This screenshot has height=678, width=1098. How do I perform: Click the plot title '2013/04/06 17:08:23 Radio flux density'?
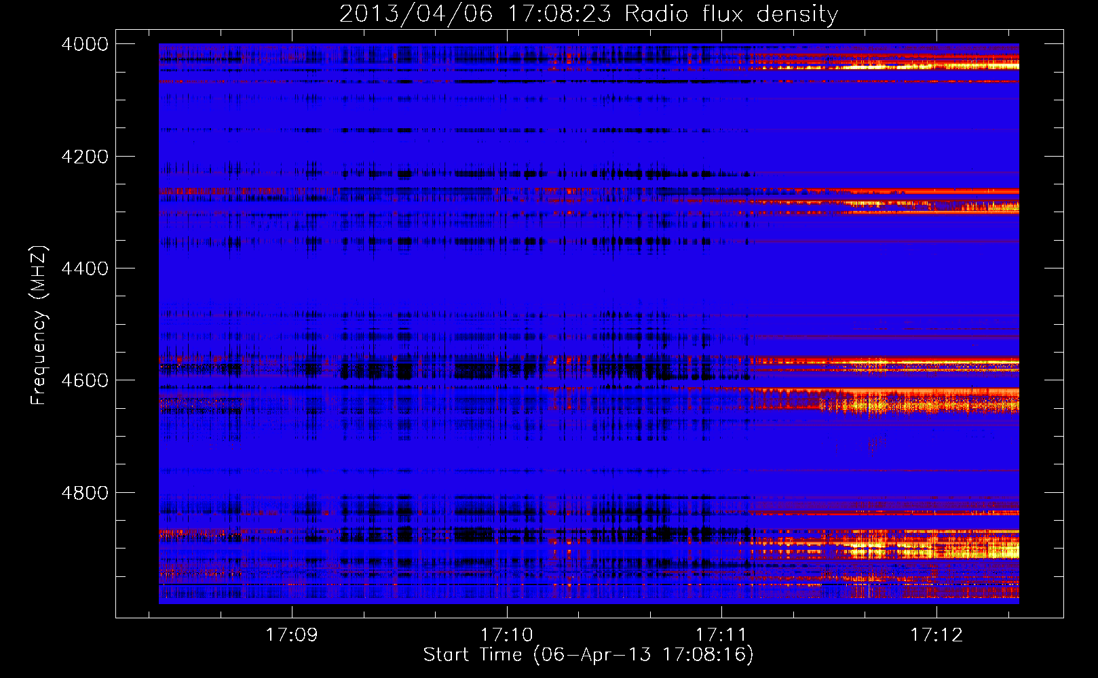click(x=588, y=14)
